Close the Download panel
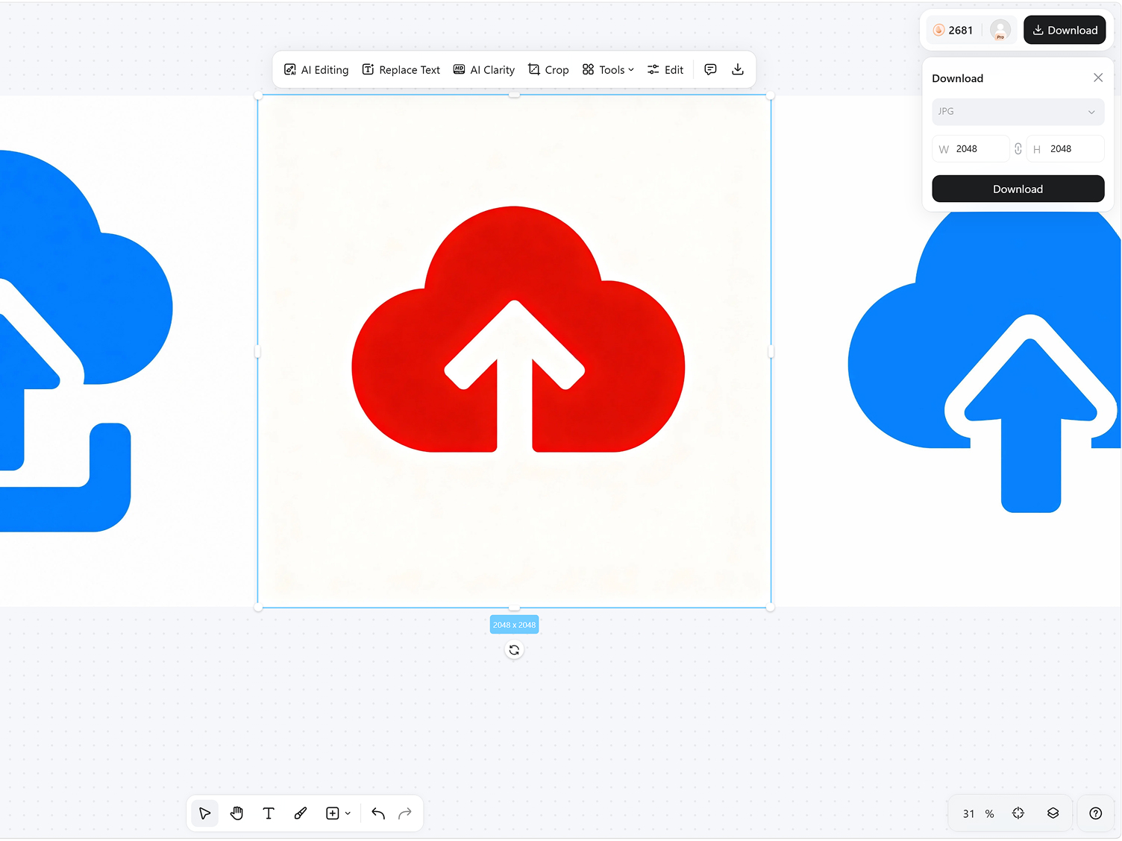The image size is (1122, 841). tap(1098, 78)
